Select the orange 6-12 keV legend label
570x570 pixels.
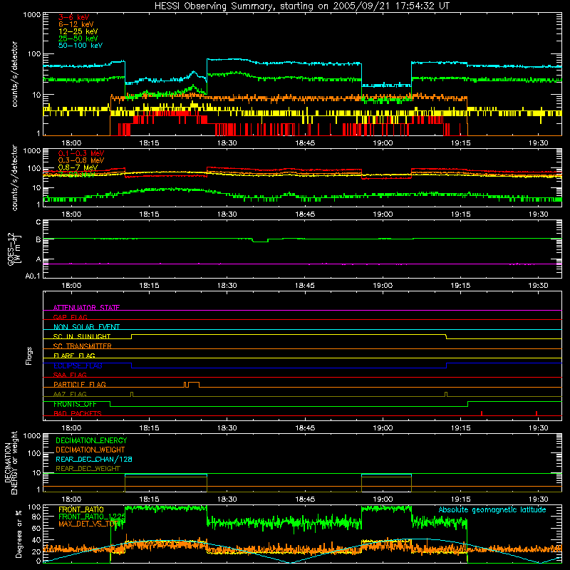point(76,24)
